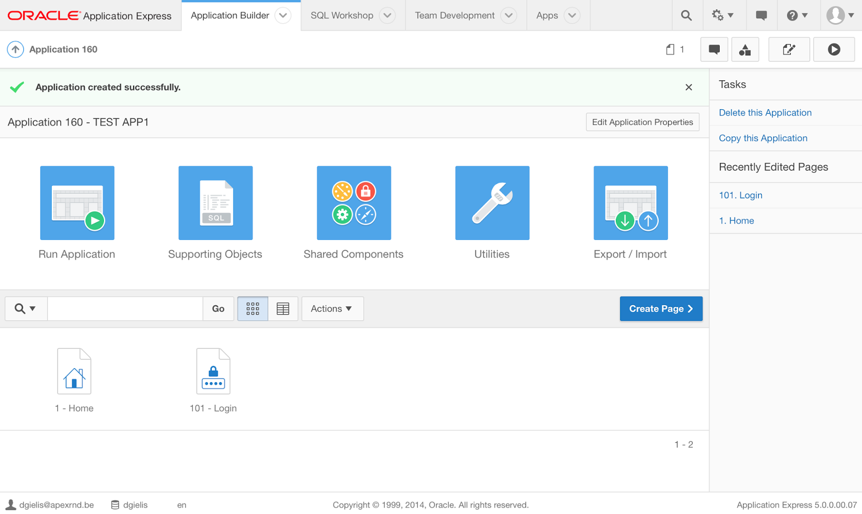Click the Supporting Objects label
Image resolution: width=862 pixels, height=514 pixels.
[215, 254]
